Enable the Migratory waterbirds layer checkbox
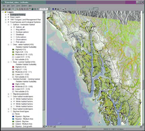 point(11,94)
